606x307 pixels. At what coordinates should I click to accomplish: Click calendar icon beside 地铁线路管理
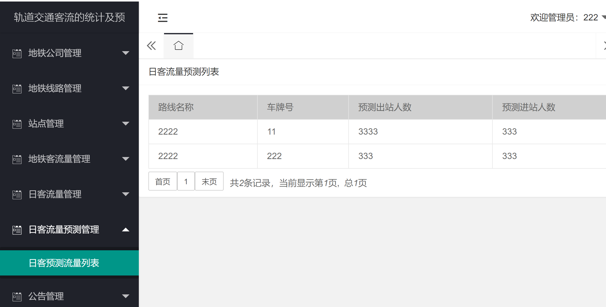(x=17, y=89)
